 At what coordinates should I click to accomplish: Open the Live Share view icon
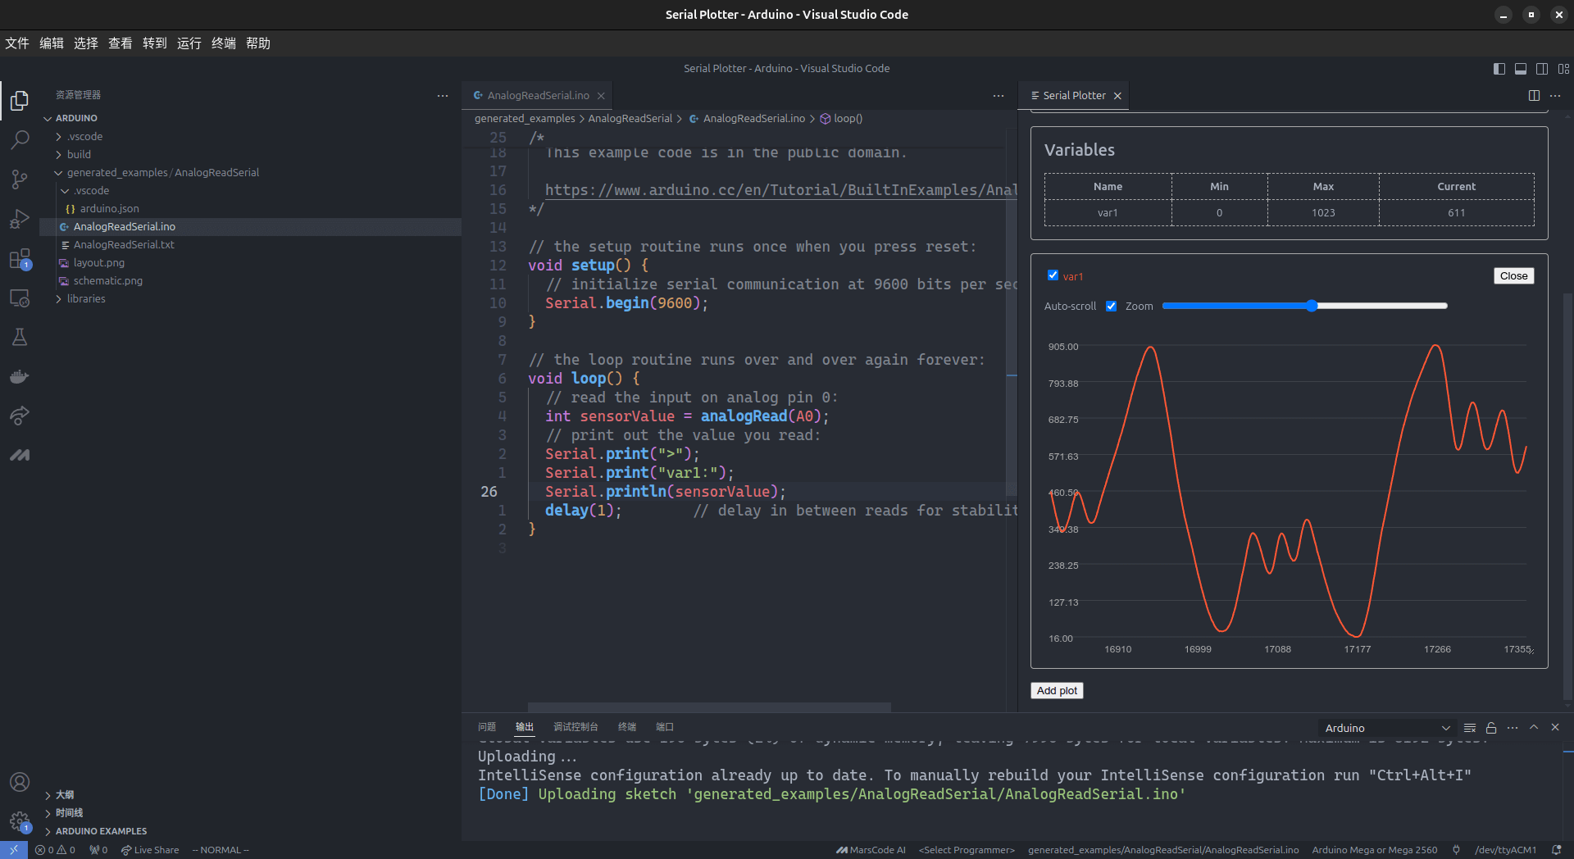point(20,416)
